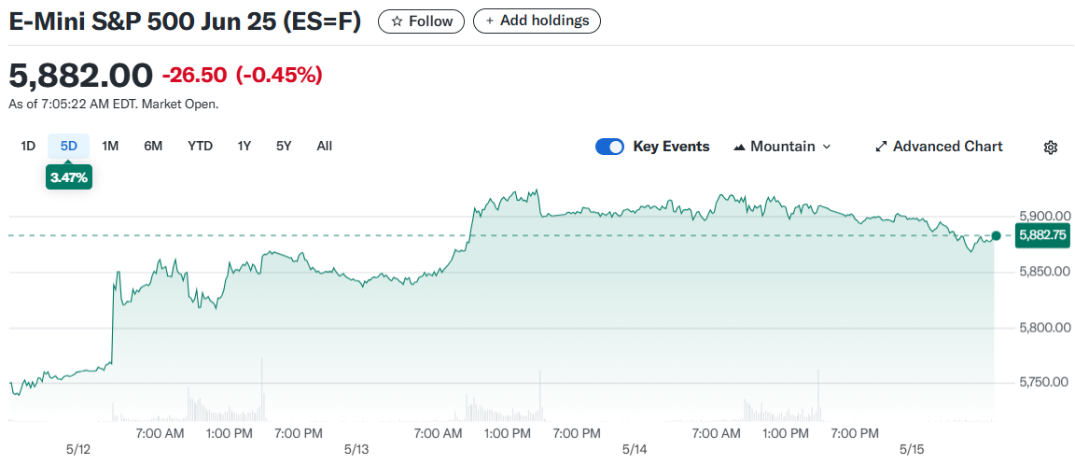Click the E-Mini S&P 500 title
The width and height of the screenshot is (1075, 464).
pyautogui.click(x=185, y=22)
